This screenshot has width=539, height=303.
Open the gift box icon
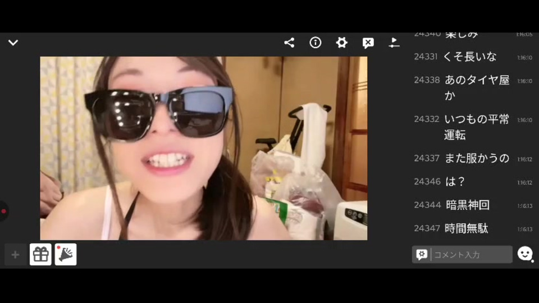click(x=40, y=255)
